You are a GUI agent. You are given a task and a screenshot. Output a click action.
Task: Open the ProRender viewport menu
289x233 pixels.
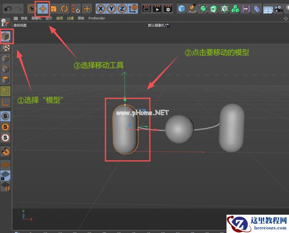97,18
